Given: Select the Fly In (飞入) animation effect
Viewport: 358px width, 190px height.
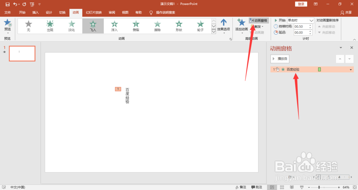Looking at the screenshot, I should (x=93, y=26).
